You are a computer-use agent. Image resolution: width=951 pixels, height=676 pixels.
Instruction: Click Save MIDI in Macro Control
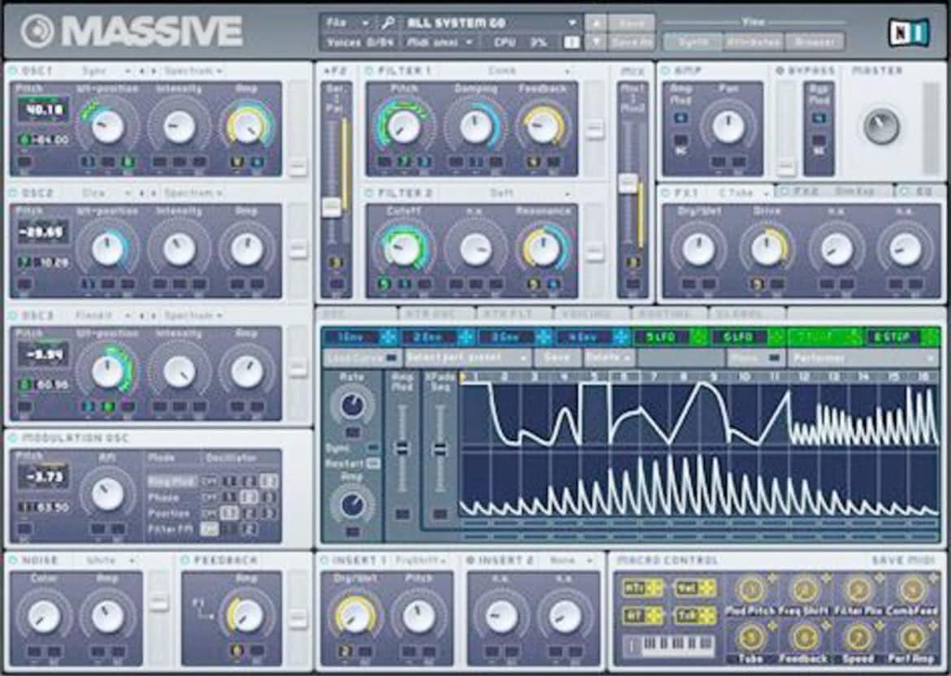click(904, 561)
